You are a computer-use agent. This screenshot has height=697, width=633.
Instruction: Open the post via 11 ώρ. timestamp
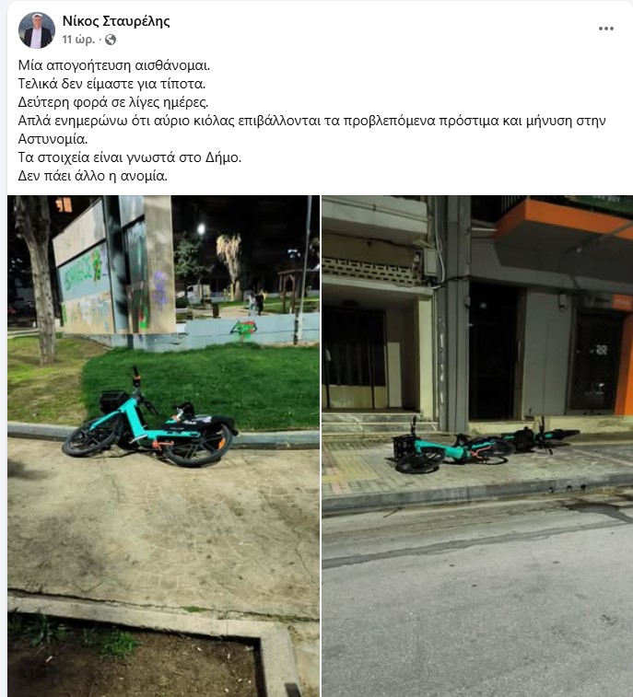pyautogui.click(x=78, y=40)
